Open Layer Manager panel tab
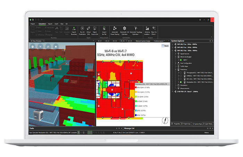 pyautogui.click(x=208, y=124)
